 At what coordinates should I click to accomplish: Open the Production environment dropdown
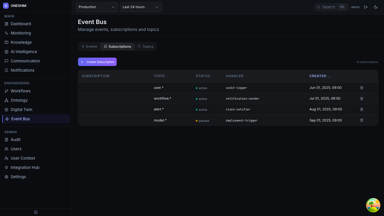97,7
